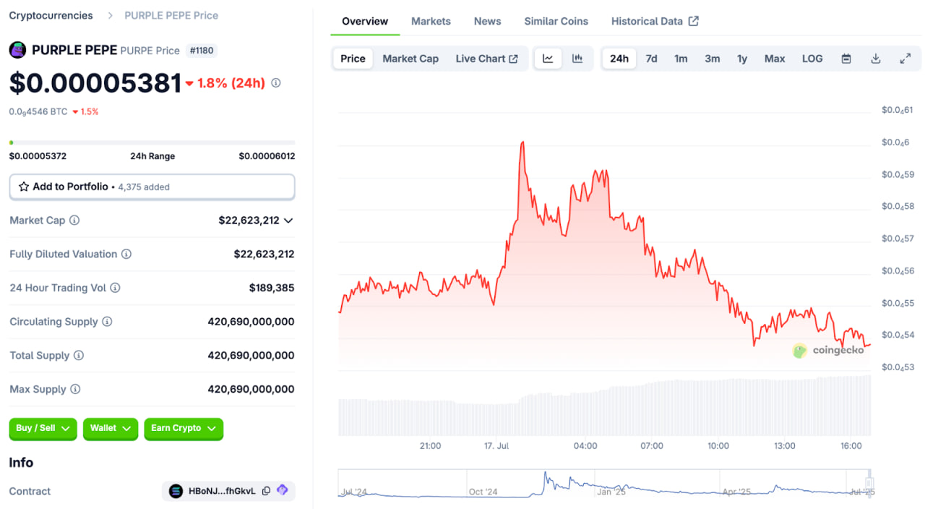925x509 pixels.
Task: Go to Cryptocurrencies breadcrumb link
Action: pos(51,15)
